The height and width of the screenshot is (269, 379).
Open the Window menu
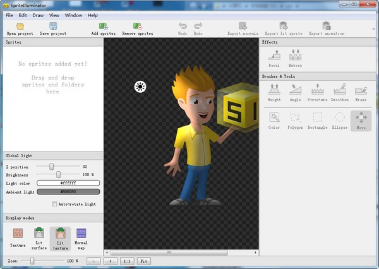pyautogui.click(x=73, y=15)
